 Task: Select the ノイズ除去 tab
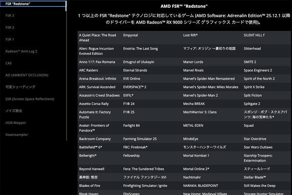[x=14, y=111]
